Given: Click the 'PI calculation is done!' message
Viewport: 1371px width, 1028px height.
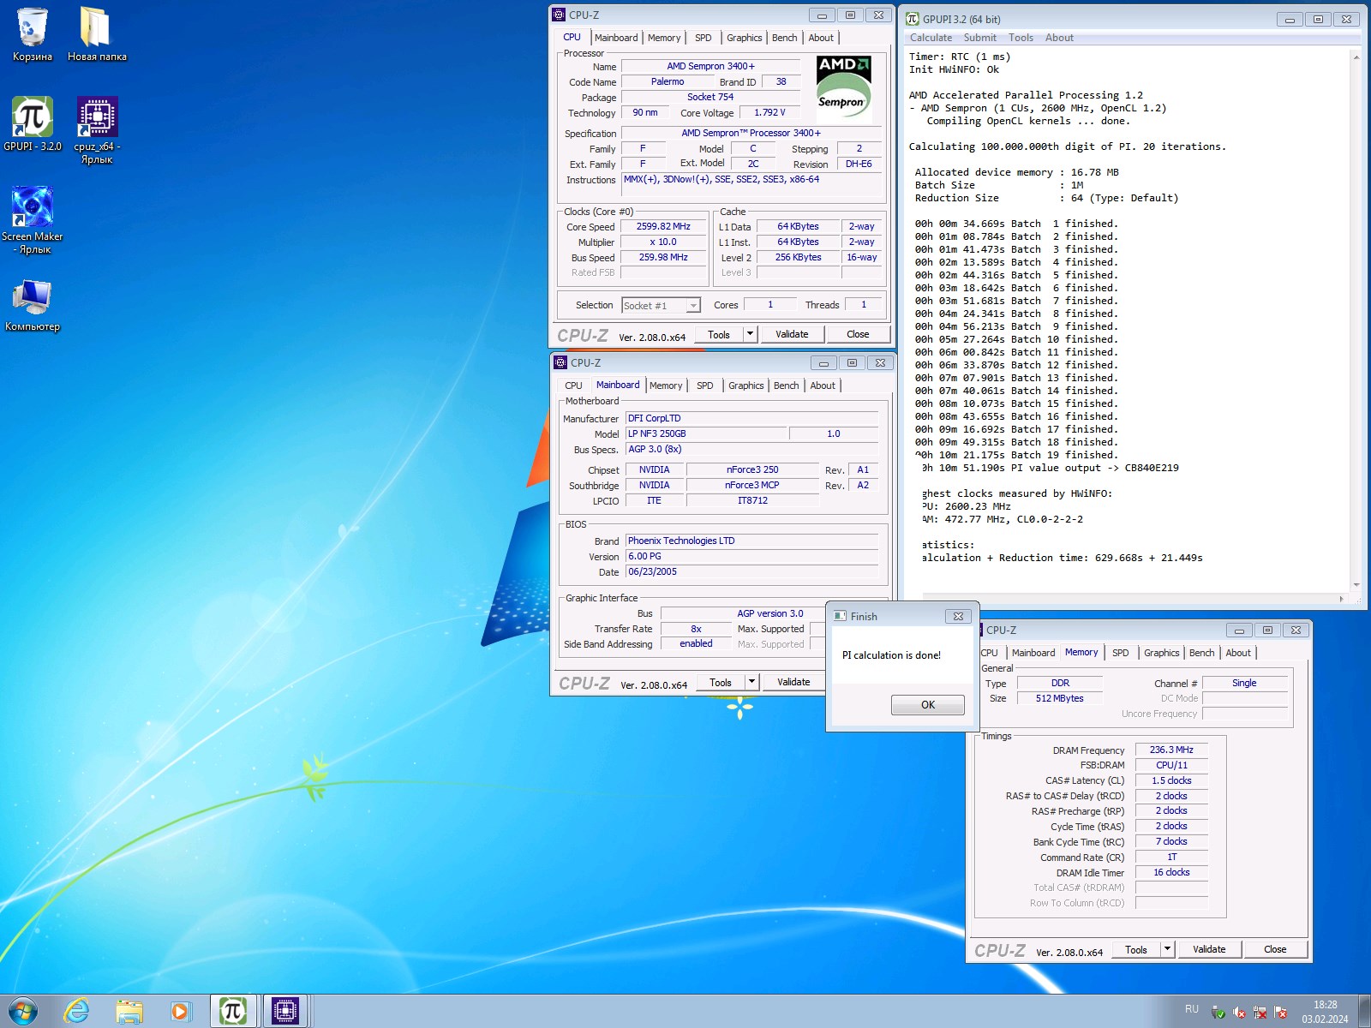Looking at the screenshot, I should tap(891, 655).
